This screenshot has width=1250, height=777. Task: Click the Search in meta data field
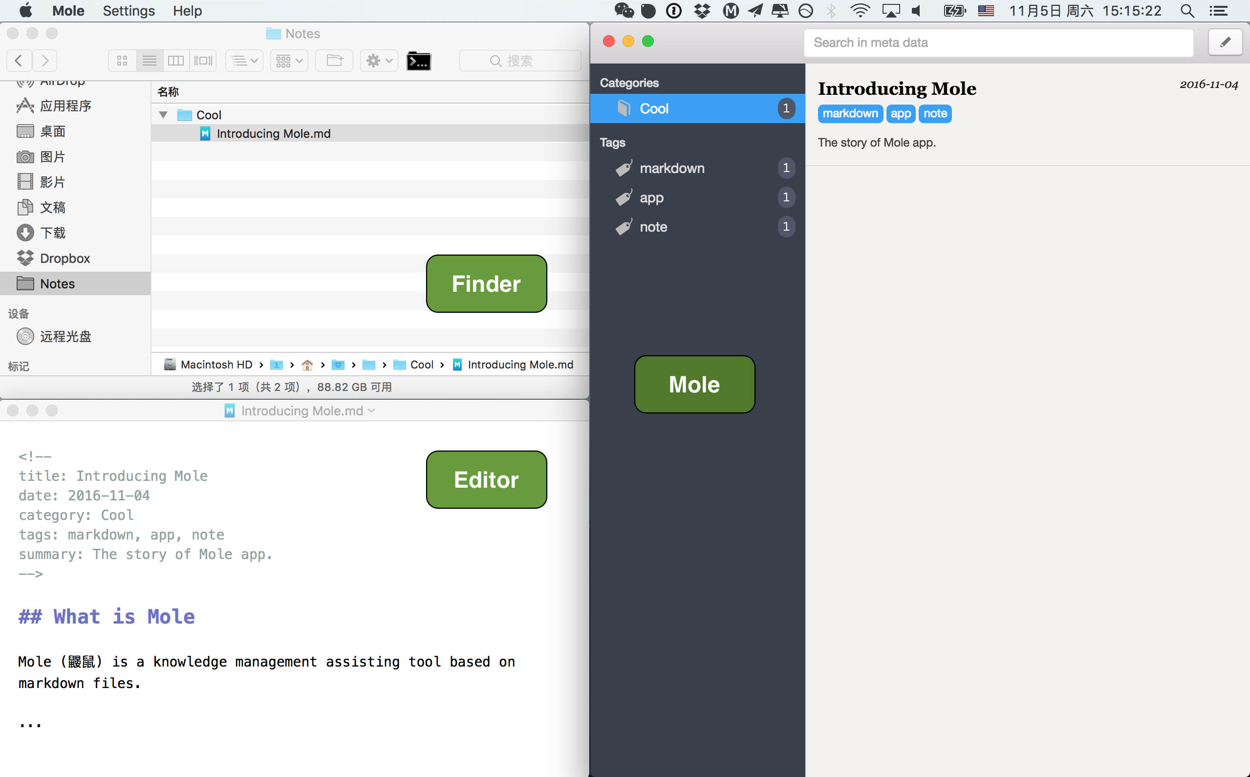click(998, 43)
